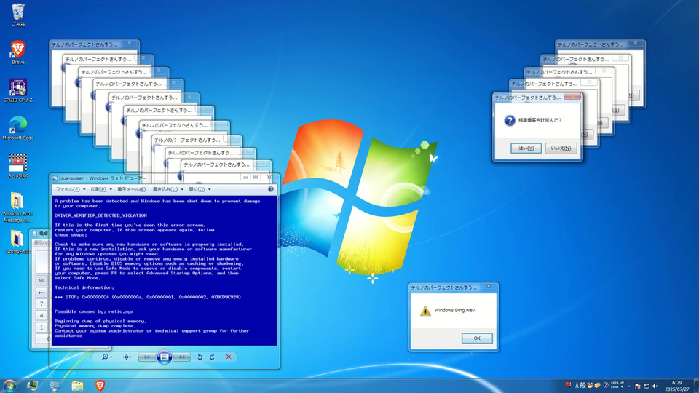
Task: Click 電子メール(E) in Photo Viewer
Action: click(132, 189)
